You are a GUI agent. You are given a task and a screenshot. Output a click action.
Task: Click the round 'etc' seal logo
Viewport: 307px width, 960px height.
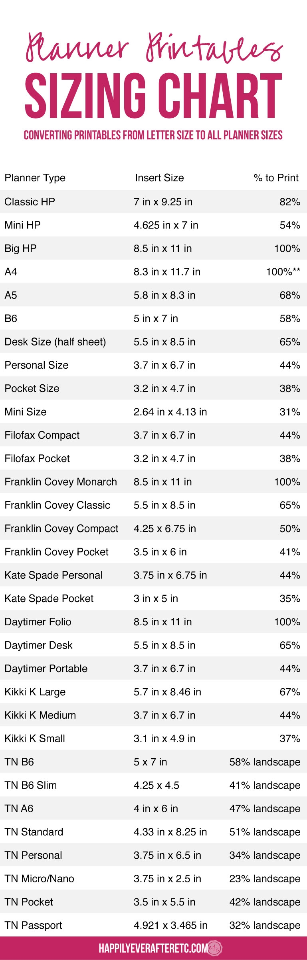pyautogui.click(x=215, y=948)
